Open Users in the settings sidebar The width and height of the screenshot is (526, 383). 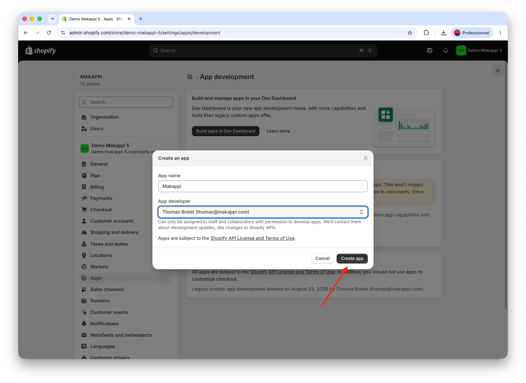(x=126, y=129)
